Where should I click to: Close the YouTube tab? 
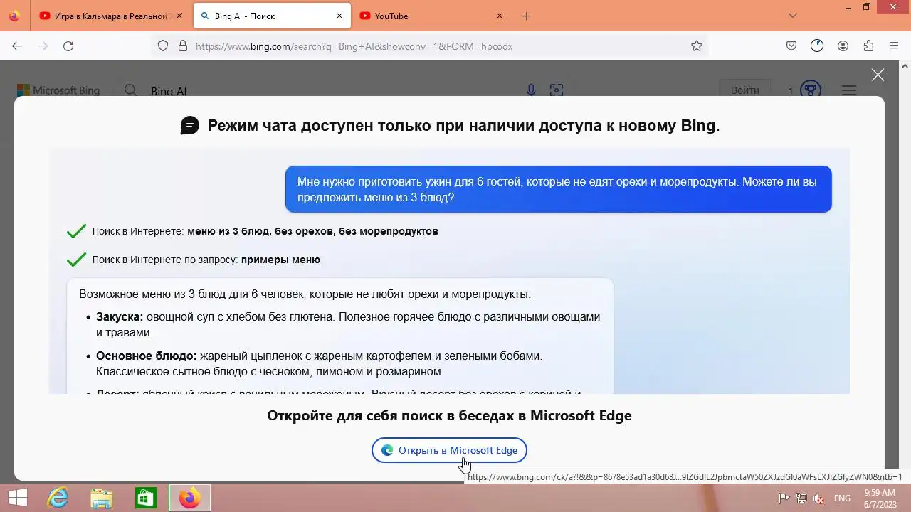(x=500, y=16)
